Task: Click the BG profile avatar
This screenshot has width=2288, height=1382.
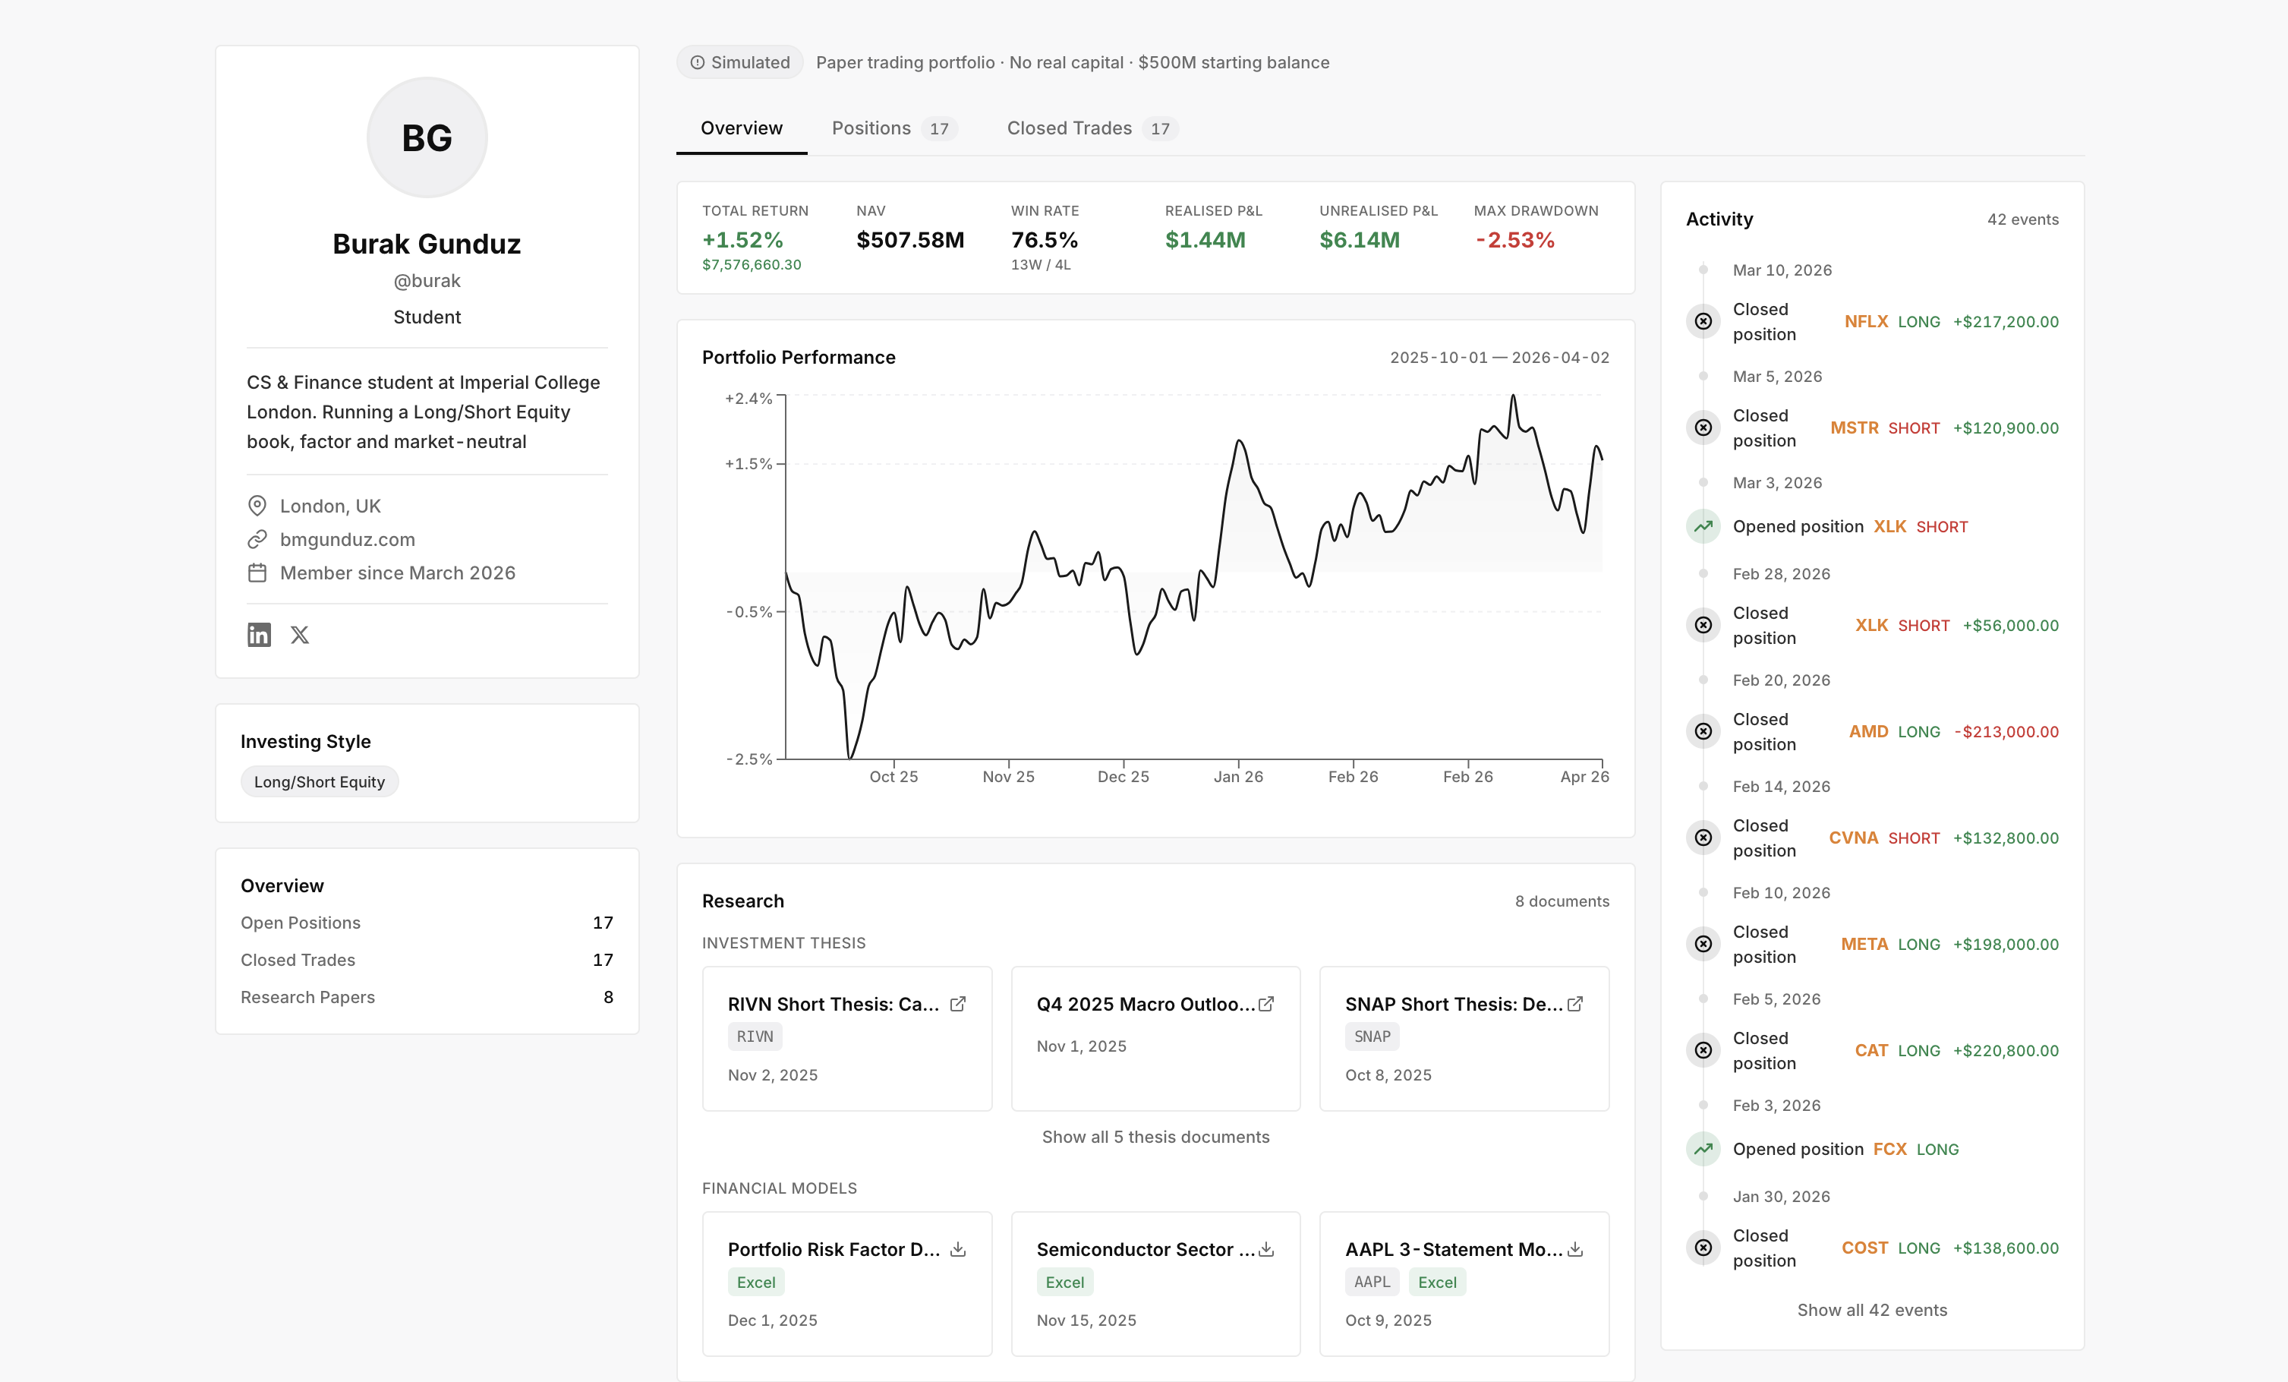Action: coord(427,137)
